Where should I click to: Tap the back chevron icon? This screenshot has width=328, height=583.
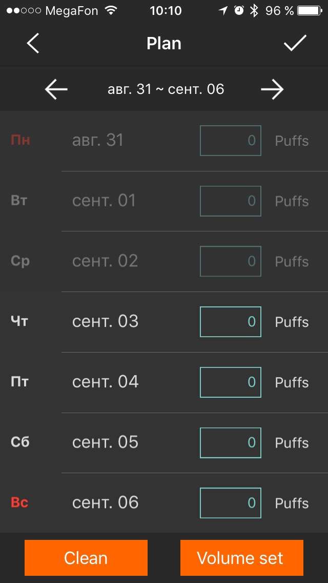point(33,44)
